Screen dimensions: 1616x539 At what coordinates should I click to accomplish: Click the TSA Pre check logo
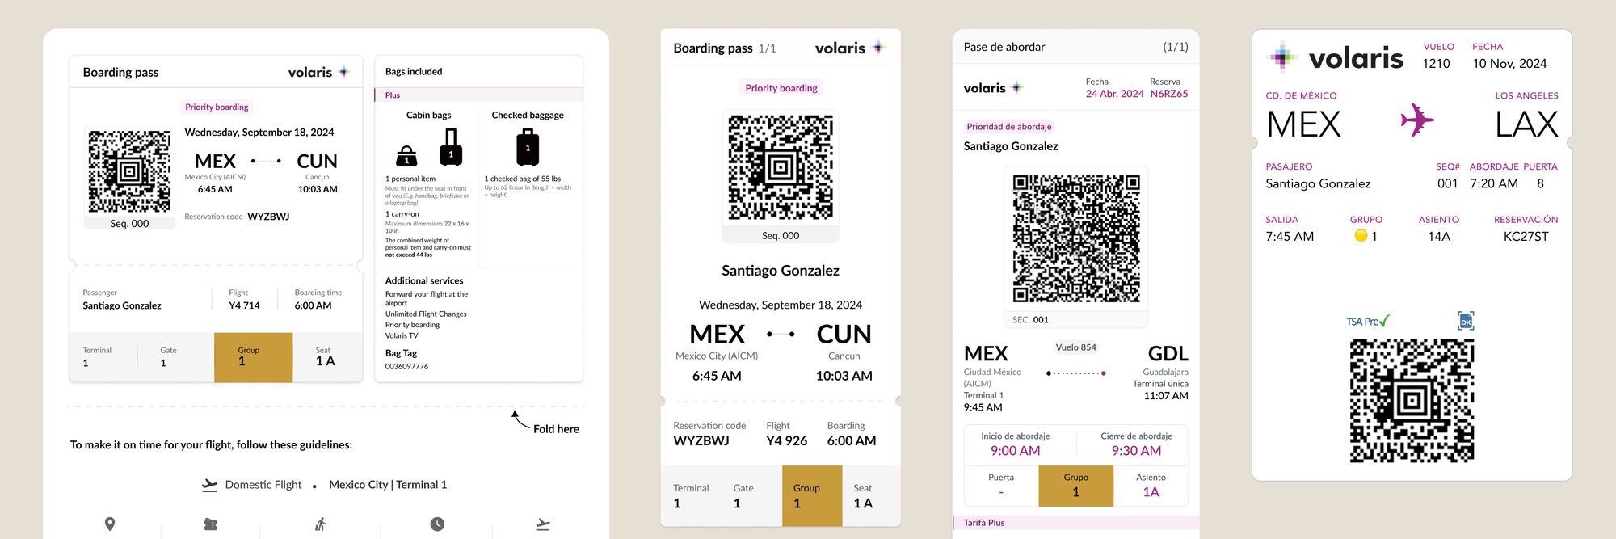[1368, 321]
